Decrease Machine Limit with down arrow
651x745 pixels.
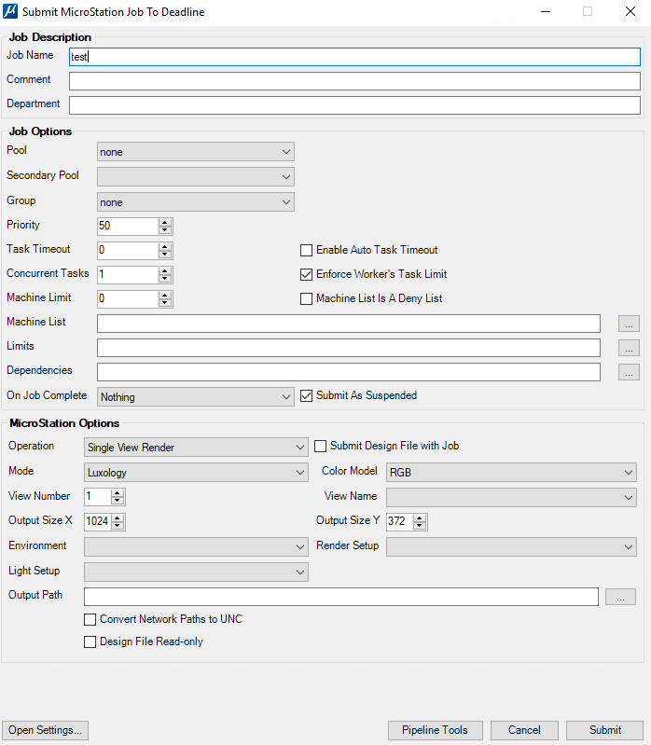coord(165,303)
